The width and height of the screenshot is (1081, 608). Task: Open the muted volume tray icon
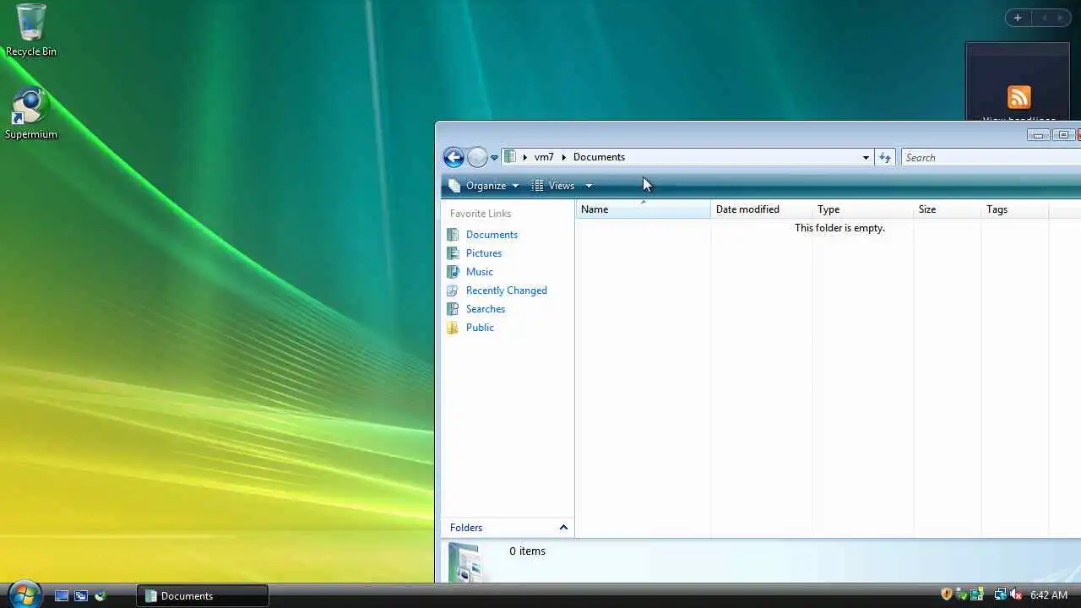click(x=1016, y=595)
